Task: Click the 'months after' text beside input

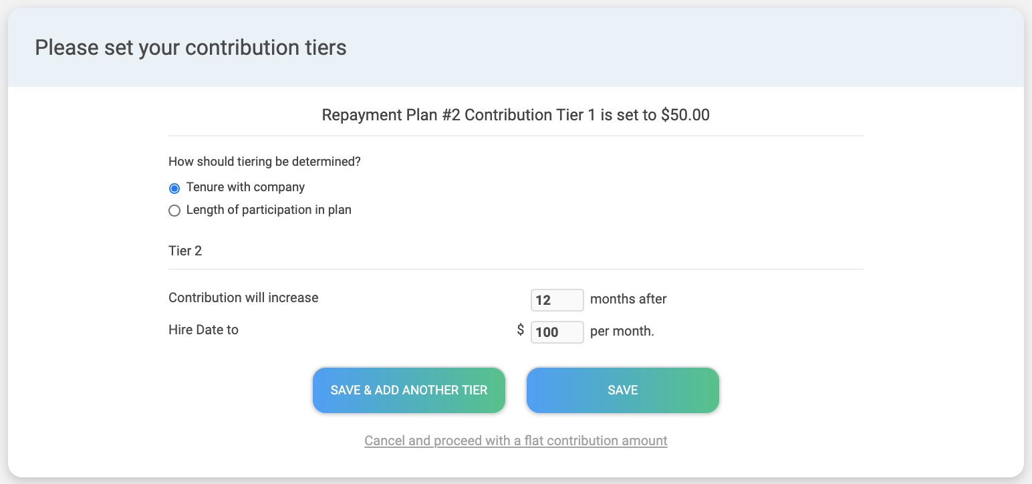Action: pos(628,299)
